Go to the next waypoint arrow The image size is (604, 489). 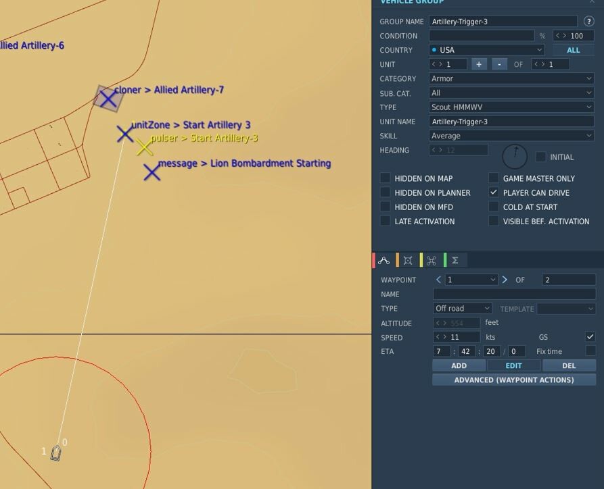tap(505, 280)
